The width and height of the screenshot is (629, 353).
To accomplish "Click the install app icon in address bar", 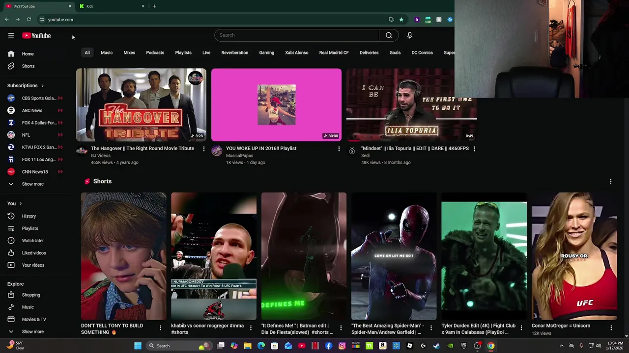I will point(391,20).
